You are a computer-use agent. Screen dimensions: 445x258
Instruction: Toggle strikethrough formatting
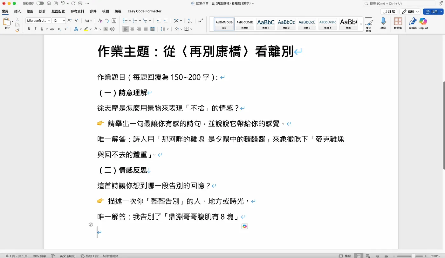click(52, 29)
